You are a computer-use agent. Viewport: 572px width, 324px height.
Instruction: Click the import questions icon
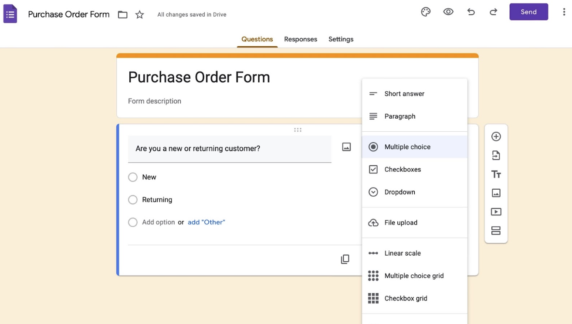[x=496, y=156]
